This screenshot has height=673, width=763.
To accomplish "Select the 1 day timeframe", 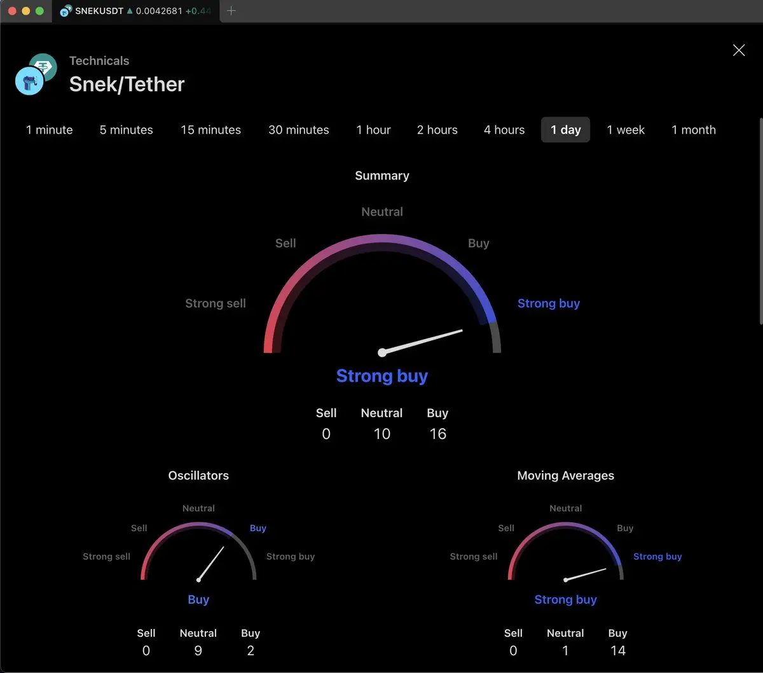I will pyautogui.click(x=566, y=130).
